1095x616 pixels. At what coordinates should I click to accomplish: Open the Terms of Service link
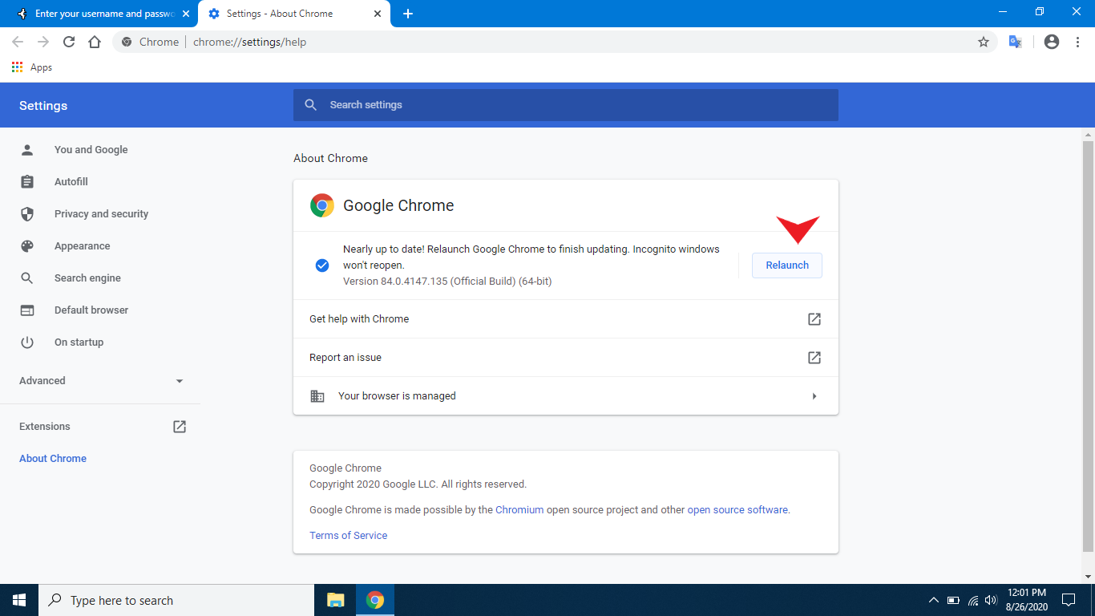(348, 536)
